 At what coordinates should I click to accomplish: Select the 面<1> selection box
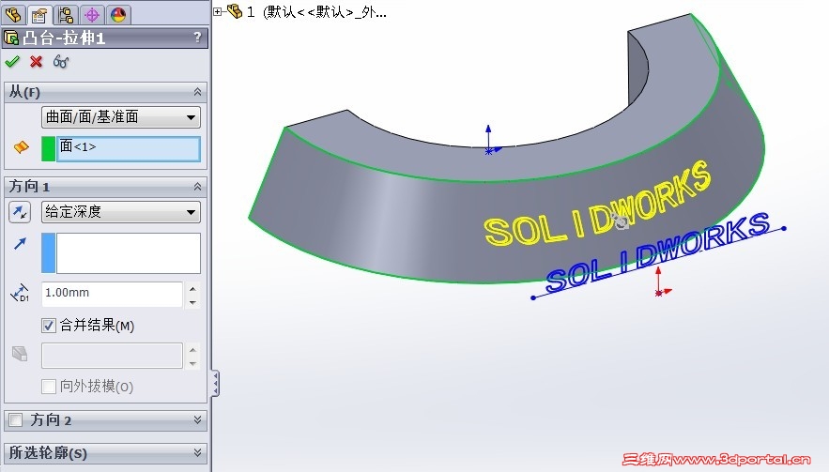coord(129,148)
